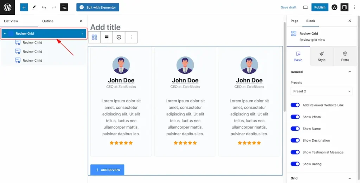Open Review Grid options three-dot menu

(82, 34)
